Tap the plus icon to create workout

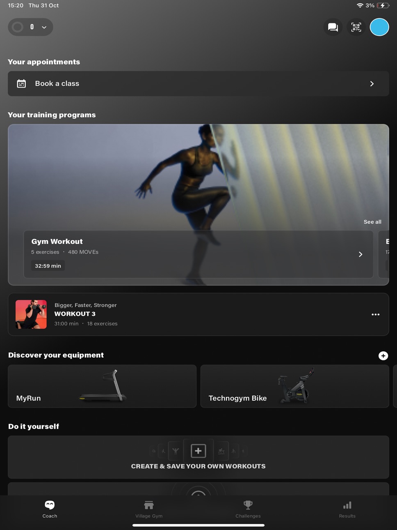click(198, 451)
